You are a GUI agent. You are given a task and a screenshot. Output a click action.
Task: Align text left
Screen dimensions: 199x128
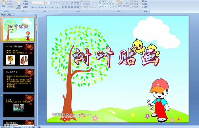click(x=63, y=7)
